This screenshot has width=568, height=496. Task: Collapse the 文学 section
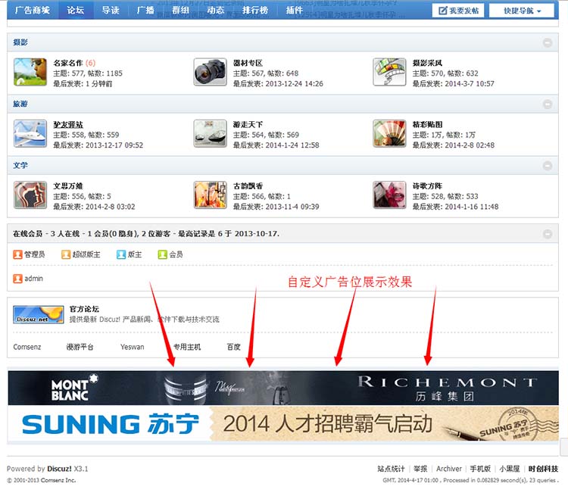click(x=548, y=166)
